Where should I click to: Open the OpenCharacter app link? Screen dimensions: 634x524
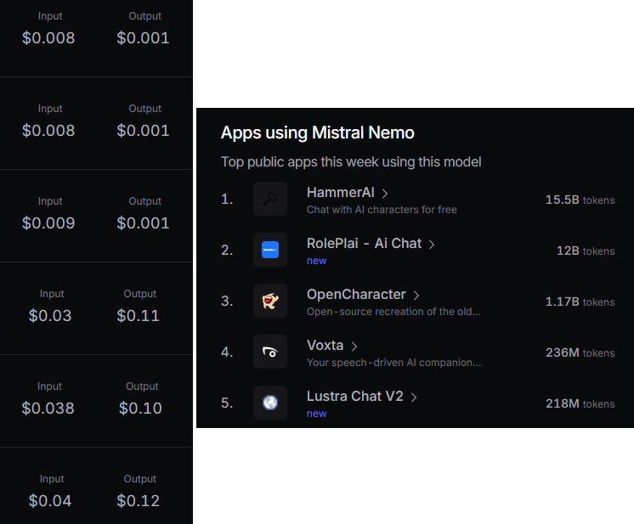[356, 295]
